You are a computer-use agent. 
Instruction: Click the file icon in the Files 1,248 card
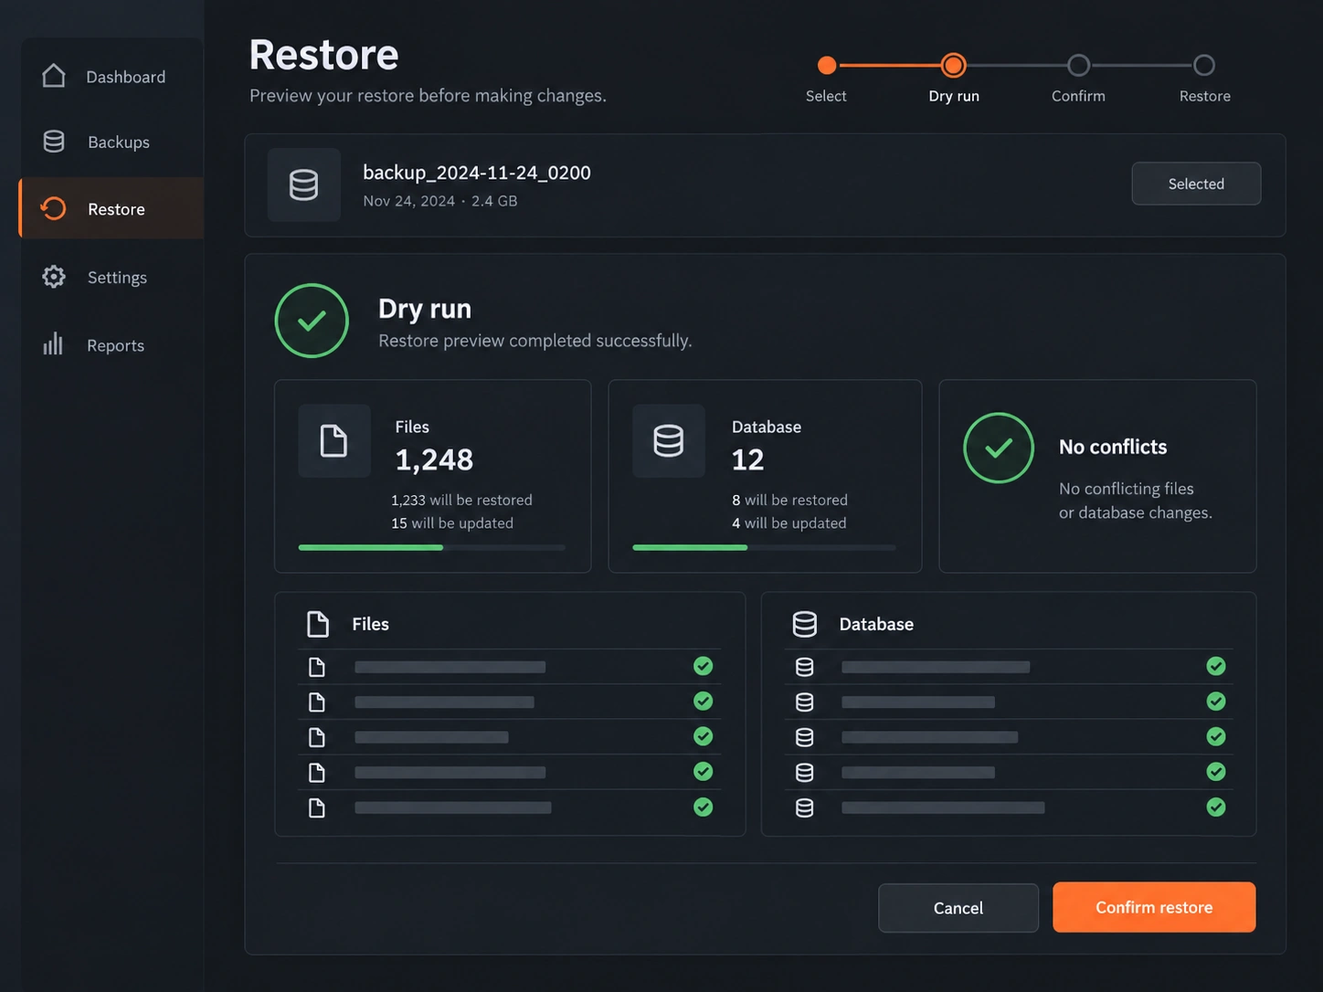point(334,441)
